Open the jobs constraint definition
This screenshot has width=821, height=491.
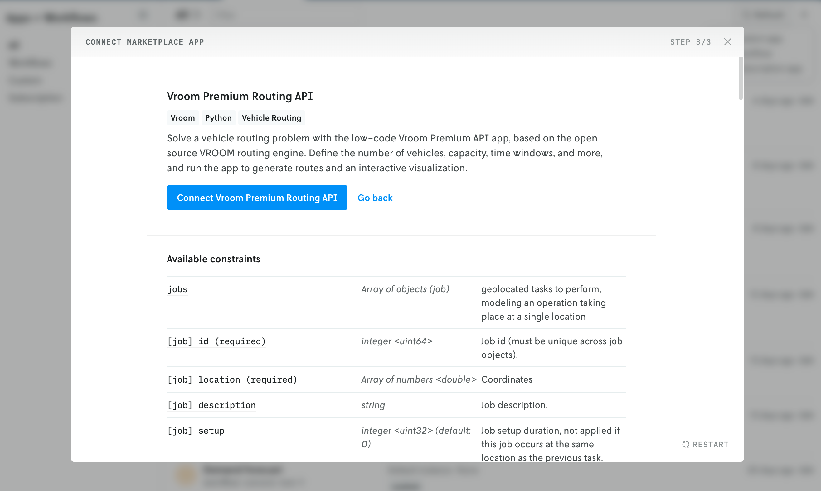coord(177,289)
